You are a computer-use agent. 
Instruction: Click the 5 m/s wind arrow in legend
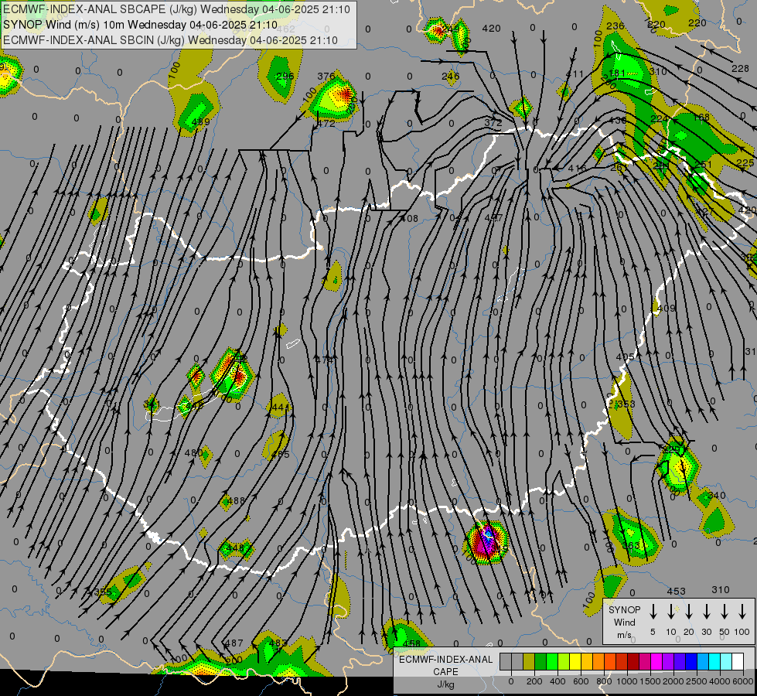pyautogui.click(x=653, y=612)
